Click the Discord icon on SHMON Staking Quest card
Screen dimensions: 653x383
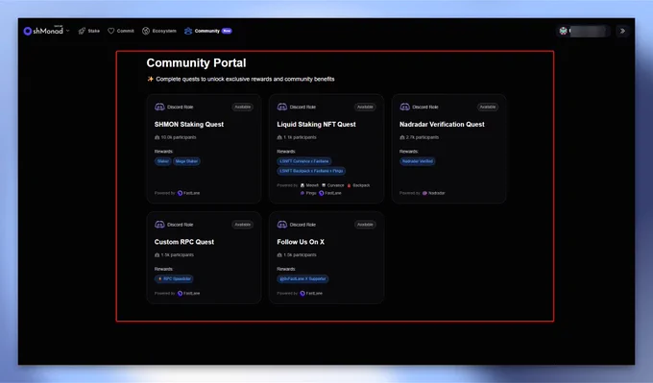159,107
